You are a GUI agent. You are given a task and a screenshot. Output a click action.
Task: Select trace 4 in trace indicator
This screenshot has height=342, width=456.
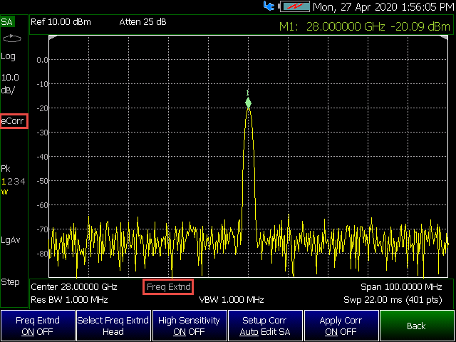23,182
